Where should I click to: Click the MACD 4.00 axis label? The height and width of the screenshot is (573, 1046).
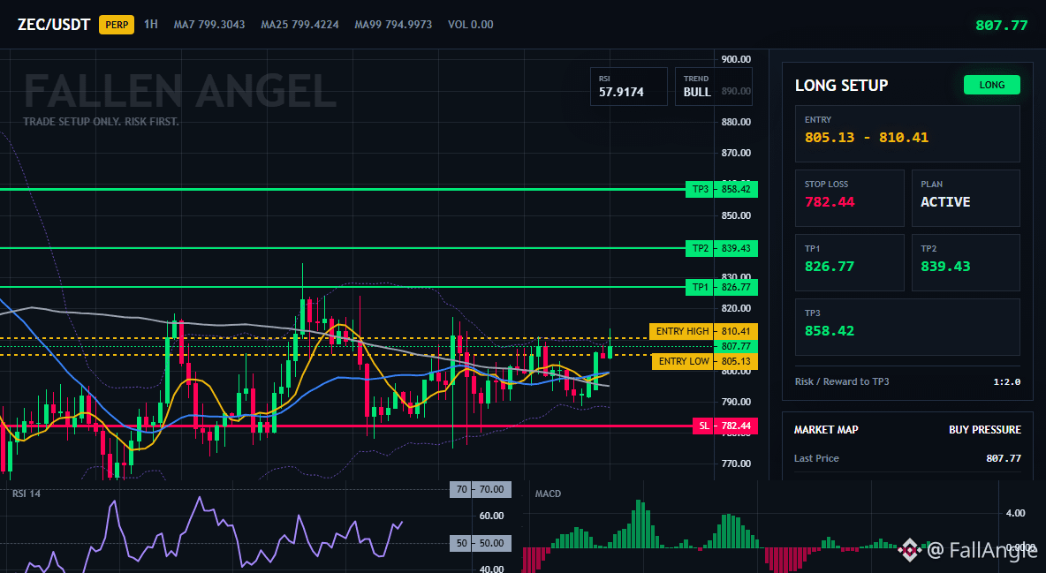(x=1015, y=513)
